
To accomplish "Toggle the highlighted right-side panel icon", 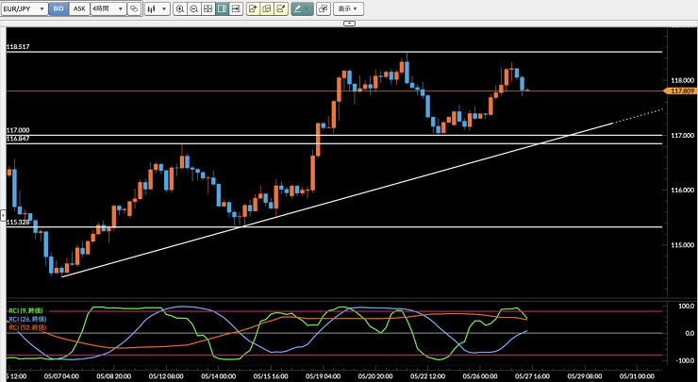I will pos(222,8).
